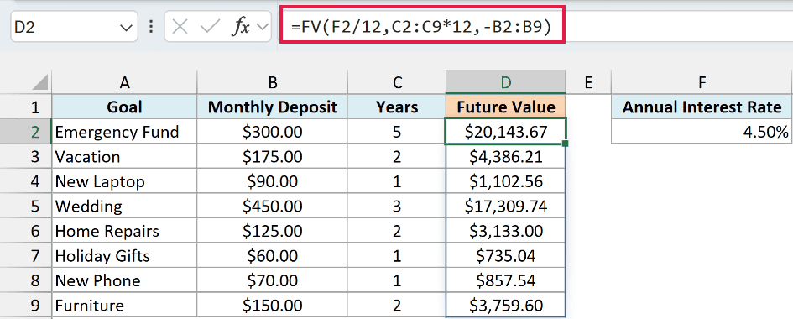Click the $125.00 monthly deposit cell
This screenshot has width=793, height=319.
[x=272, y=231]
